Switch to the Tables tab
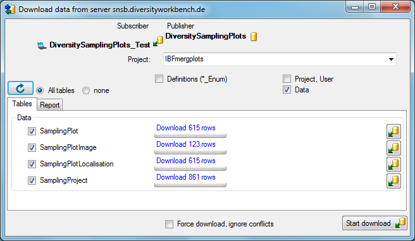415x241 pixels. click(22, 104)
